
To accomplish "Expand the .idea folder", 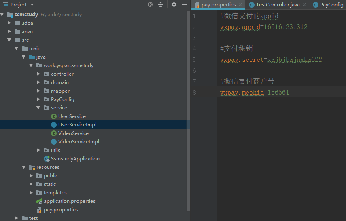I will tap(9, 23).
